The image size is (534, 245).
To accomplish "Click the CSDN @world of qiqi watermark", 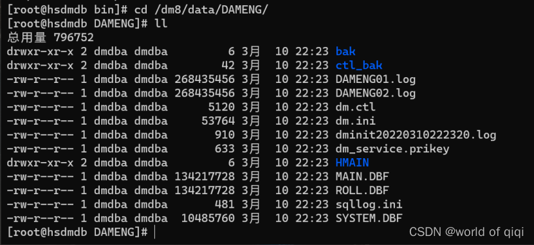I will tap(466, 232).
